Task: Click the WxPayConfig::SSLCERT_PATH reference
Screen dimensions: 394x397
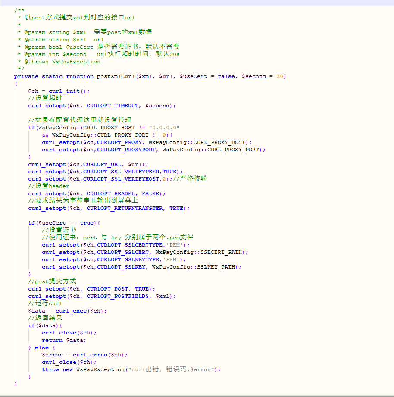Action: [200, 253]
